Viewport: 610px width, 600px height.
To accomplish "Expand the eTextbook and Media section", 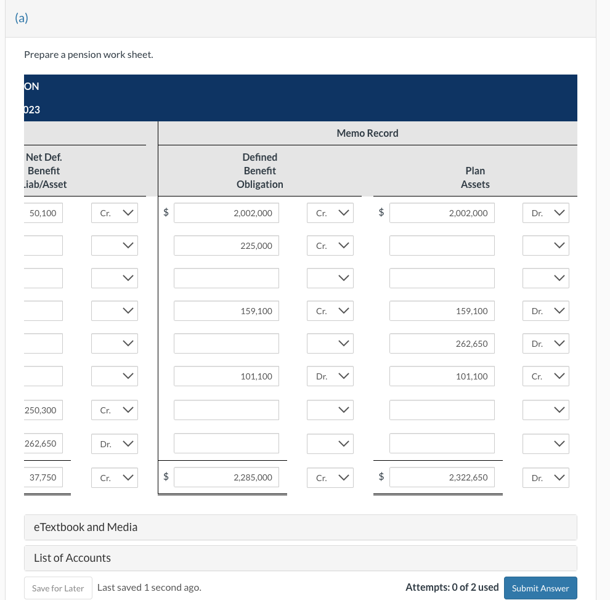I will coord(300,527).
